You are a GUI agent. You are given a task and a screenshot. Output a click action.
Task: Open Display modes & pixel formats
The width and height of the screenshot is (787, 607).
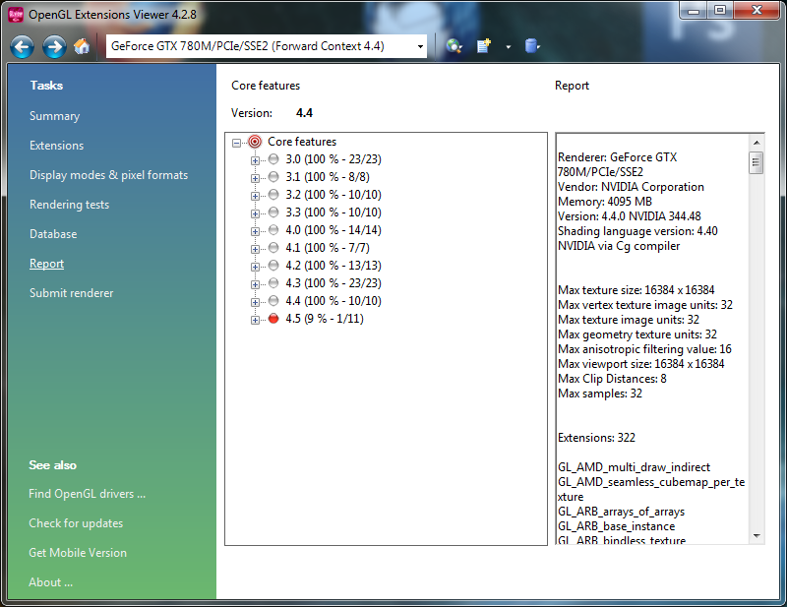[108, 175]
